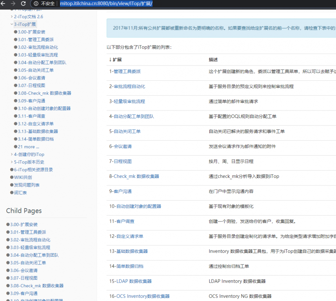
Task: Open Child Pages link 3.08-Check_mk 数据收集器
Action: tap(37, 286)
